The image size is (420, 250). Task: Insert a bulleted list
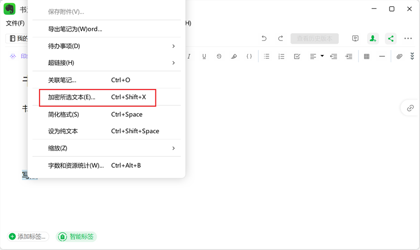coord(267,56)
